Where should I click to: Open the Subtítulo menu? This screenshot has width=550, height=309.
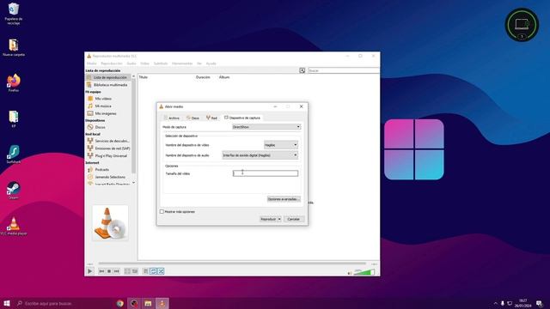161,64
